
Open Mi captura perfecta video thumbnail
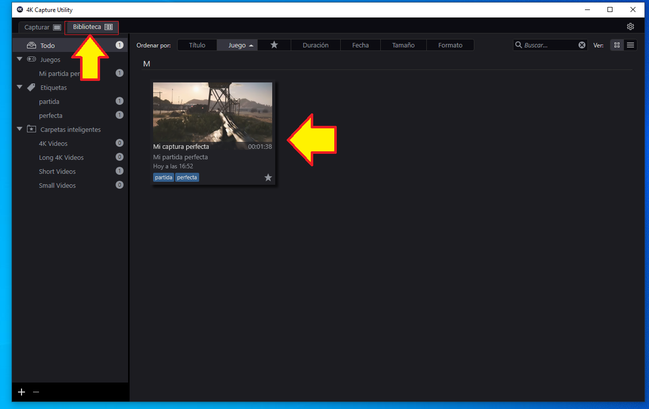[213, 112]
